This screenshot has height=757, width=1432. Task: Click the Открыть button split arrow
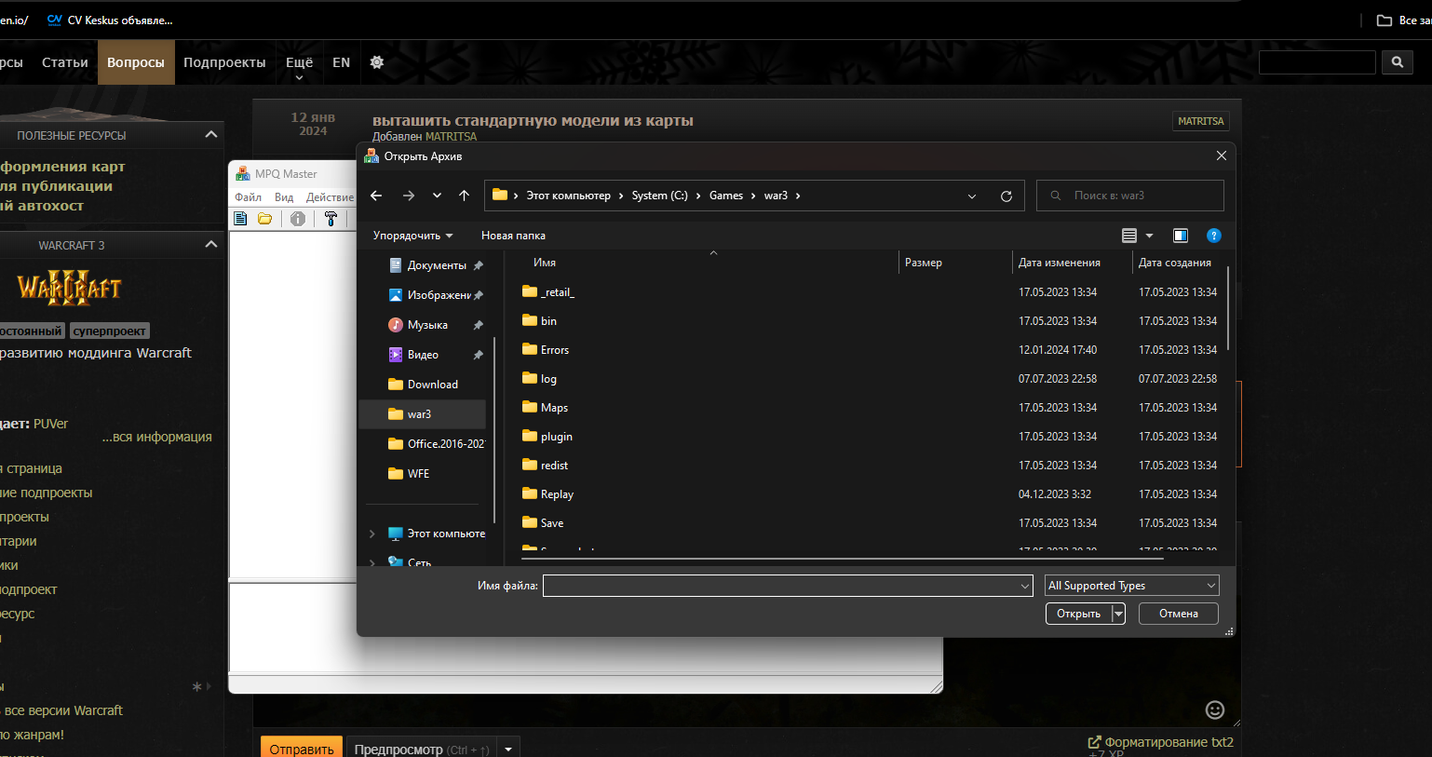tap(1118, 614)
